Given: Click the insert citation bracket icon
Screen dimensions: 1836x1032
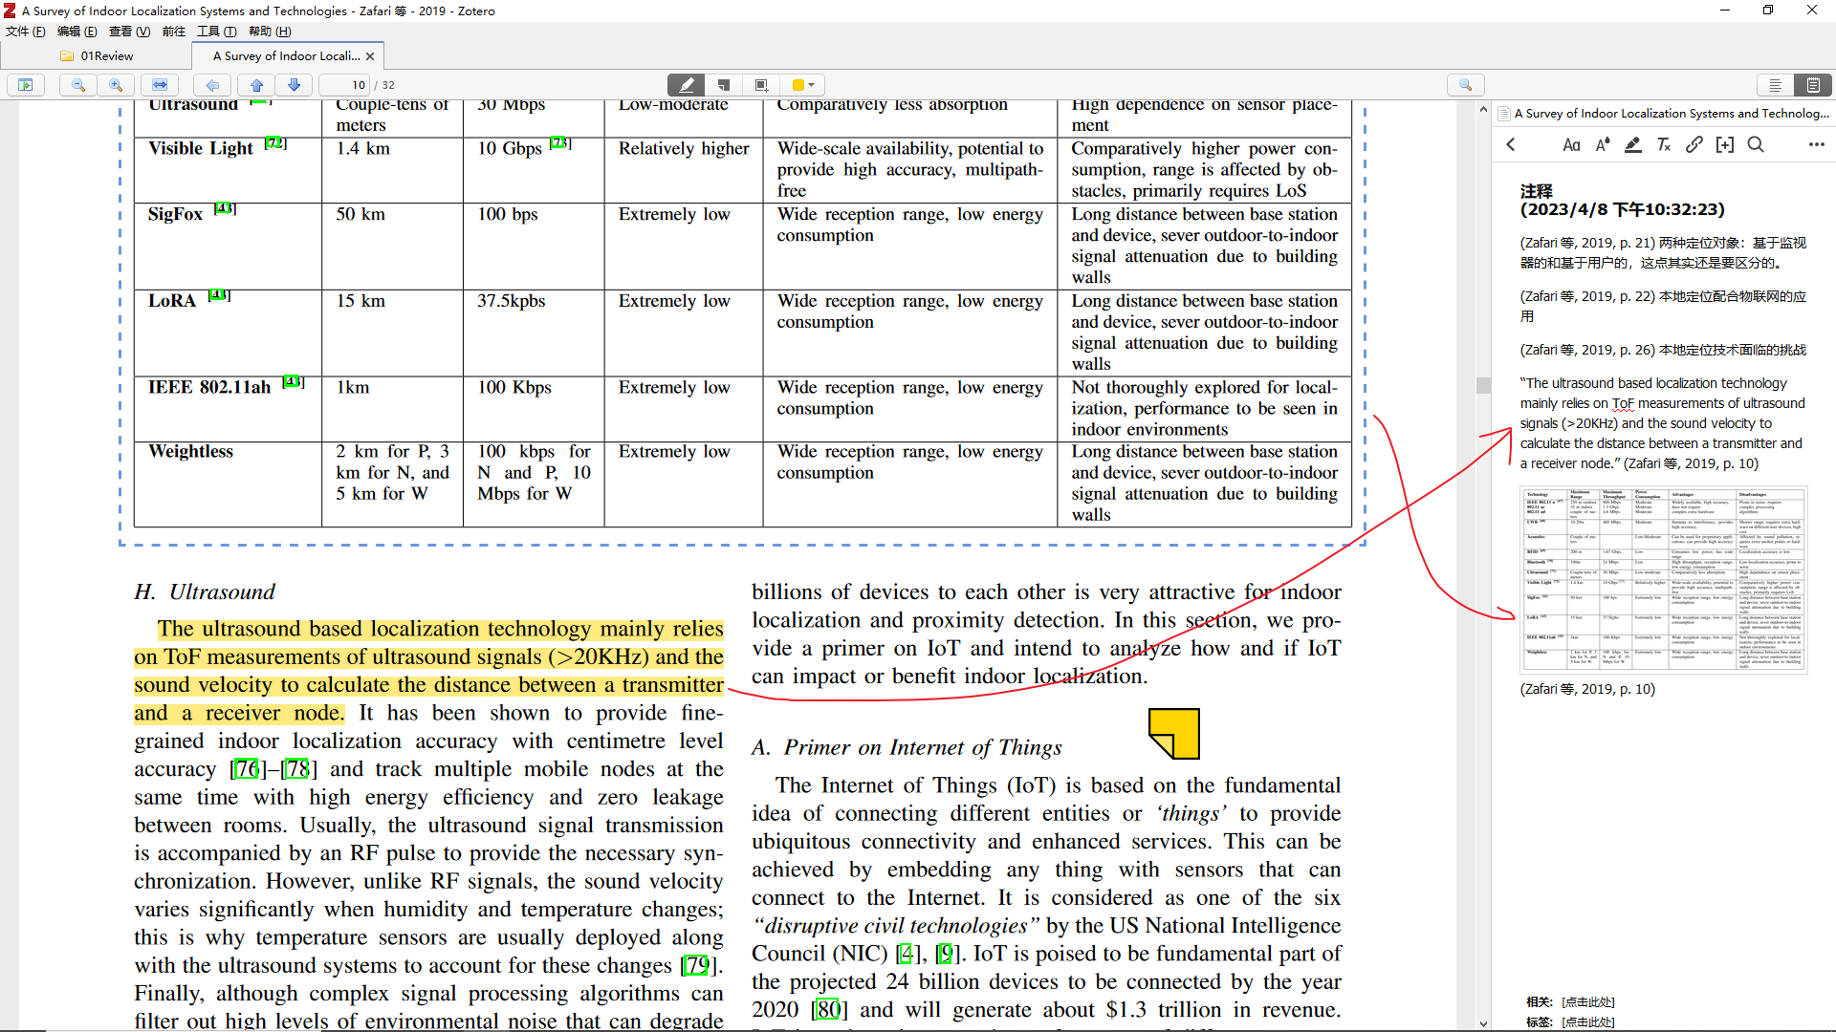Looking at the screenshot, I should pyautogui.click(x=1724, y=144).
